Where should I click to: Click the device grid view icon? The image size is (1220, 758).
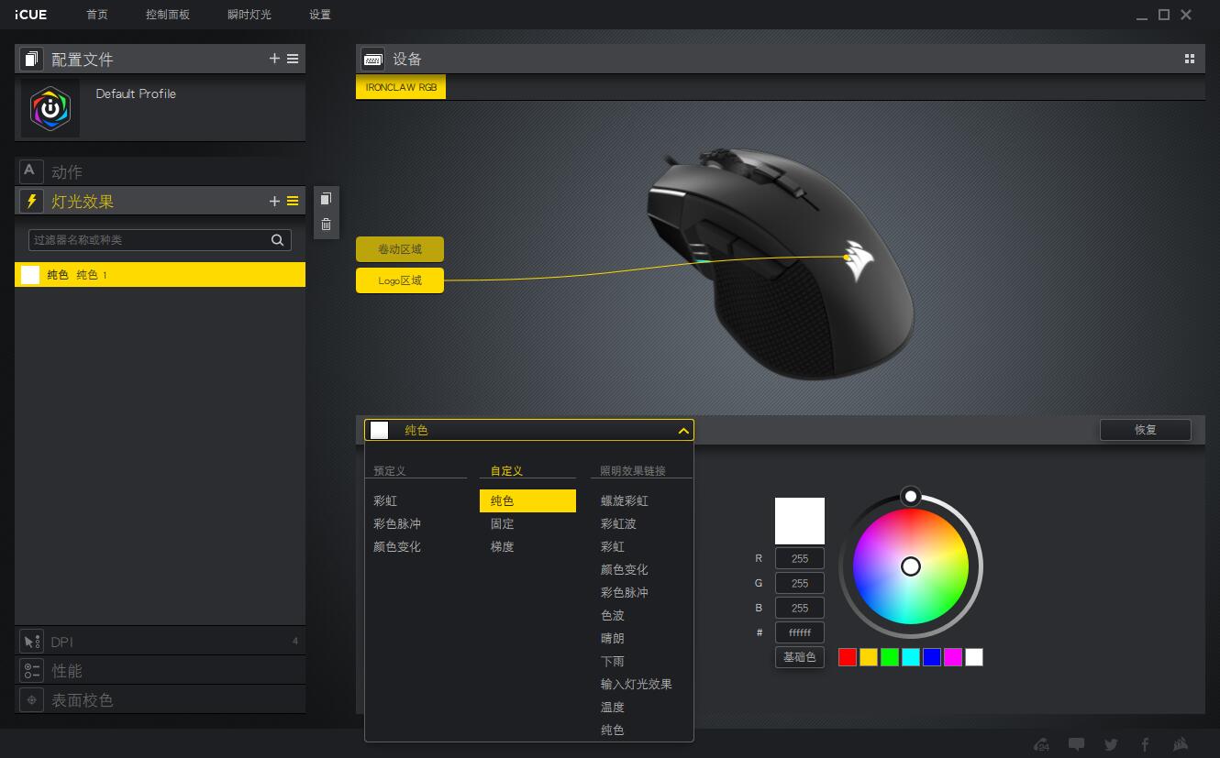[1190, 59]
